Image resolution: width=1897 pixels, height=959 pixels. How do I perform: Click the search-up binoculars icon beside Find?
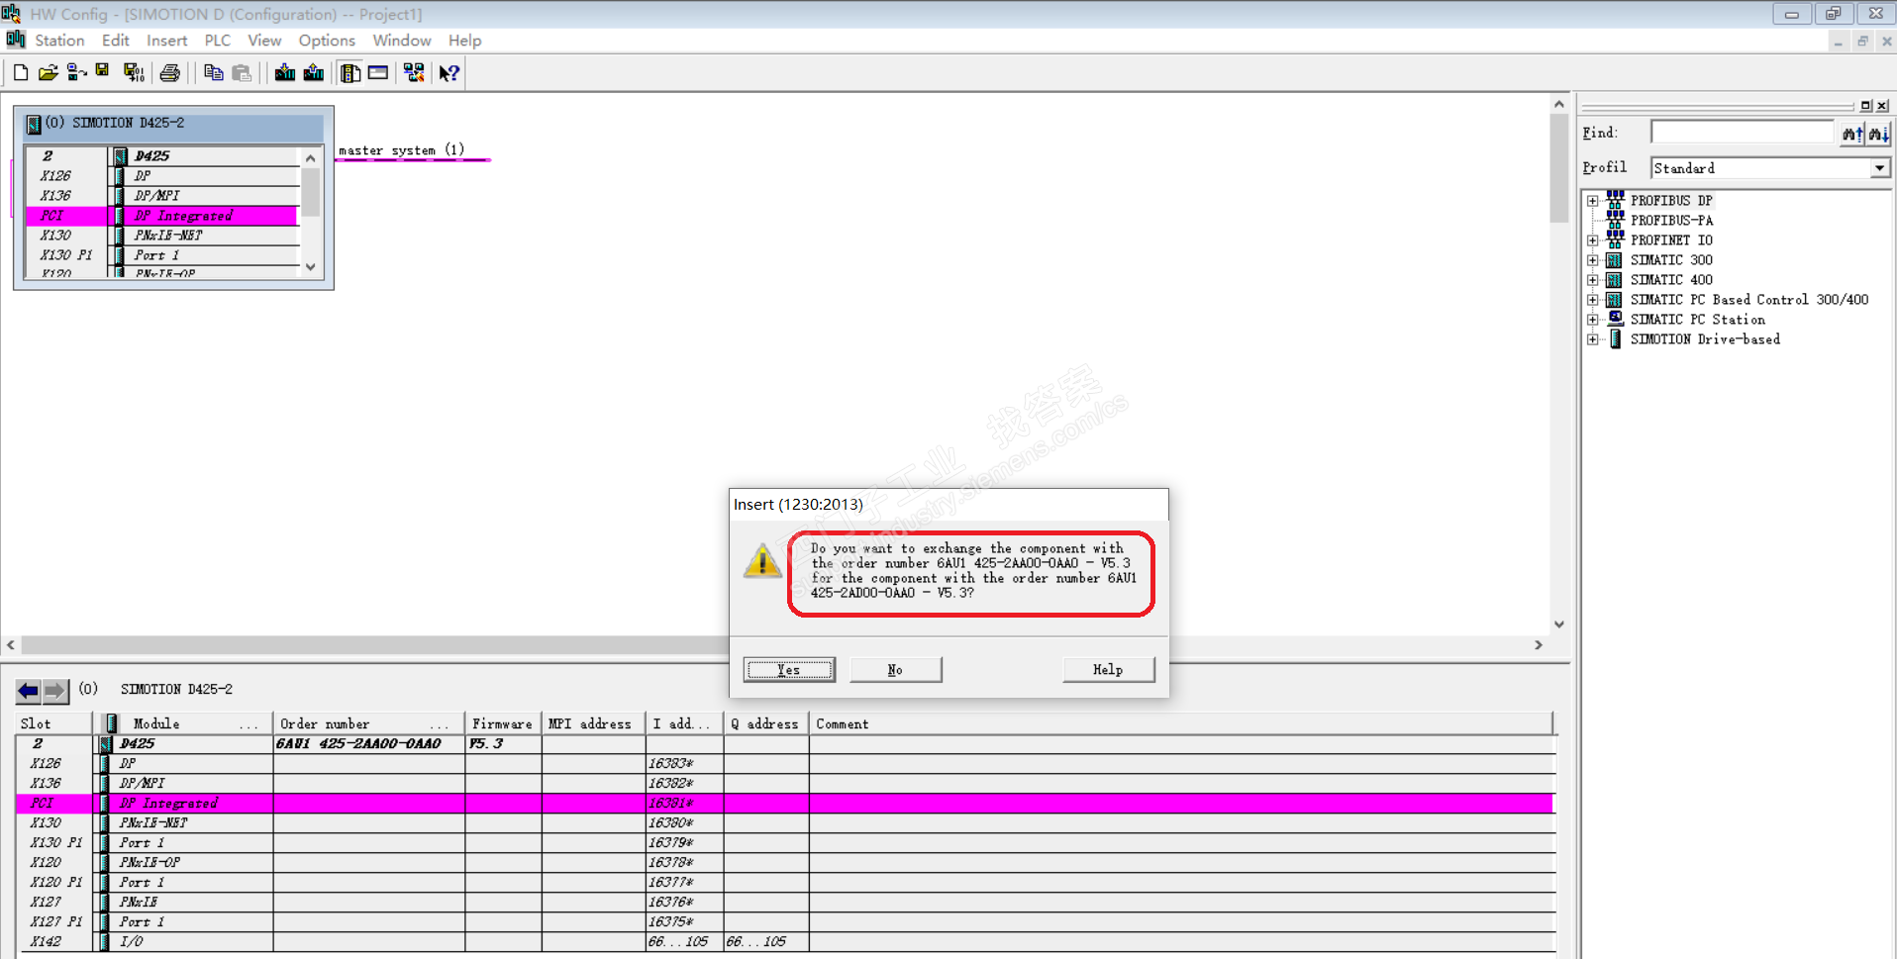[x=1852, y=133]
